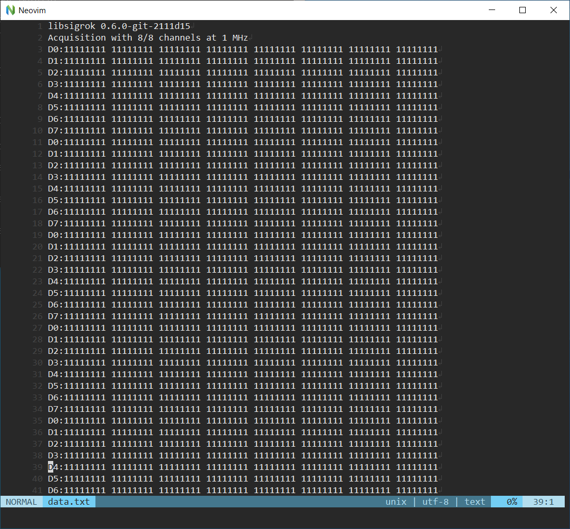Place cursor on D2 label of line 37
Viewport: 570px width, 529px height.
(x=53, y=444)
